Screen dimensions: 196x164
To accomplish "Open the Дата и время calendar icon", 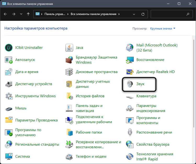I will [x=9, y=72].
